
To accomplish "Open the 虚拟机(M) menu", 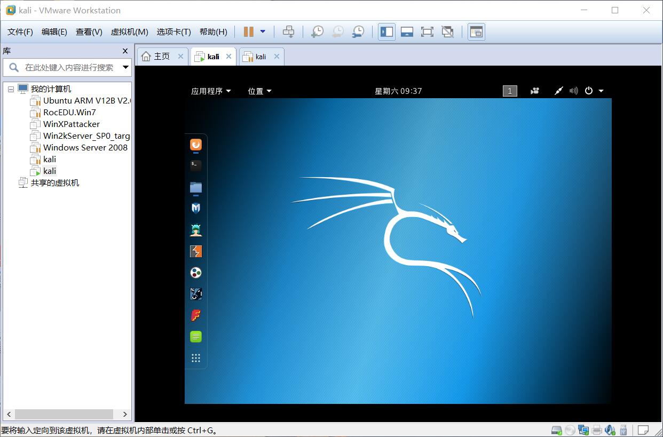I will point(129,32).
